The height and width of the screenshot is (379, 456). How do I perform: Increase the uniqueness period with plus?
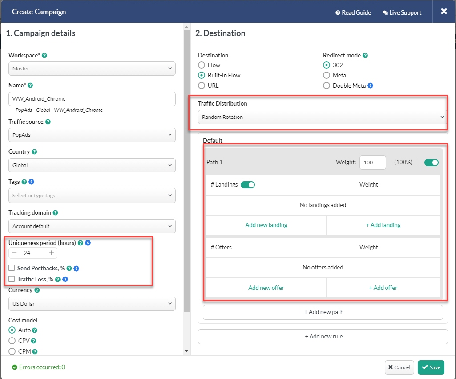(52, 253)
